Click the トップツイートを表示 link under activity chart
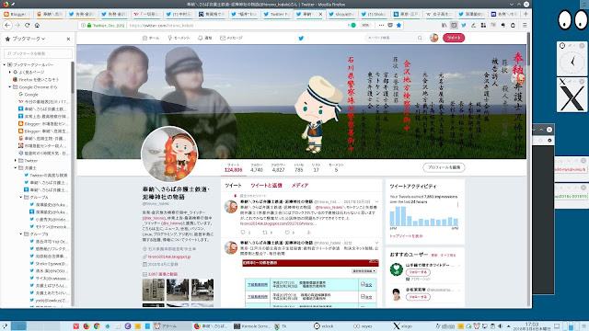The height and width of the screenshot is (331, 589). tap(406, 236)
